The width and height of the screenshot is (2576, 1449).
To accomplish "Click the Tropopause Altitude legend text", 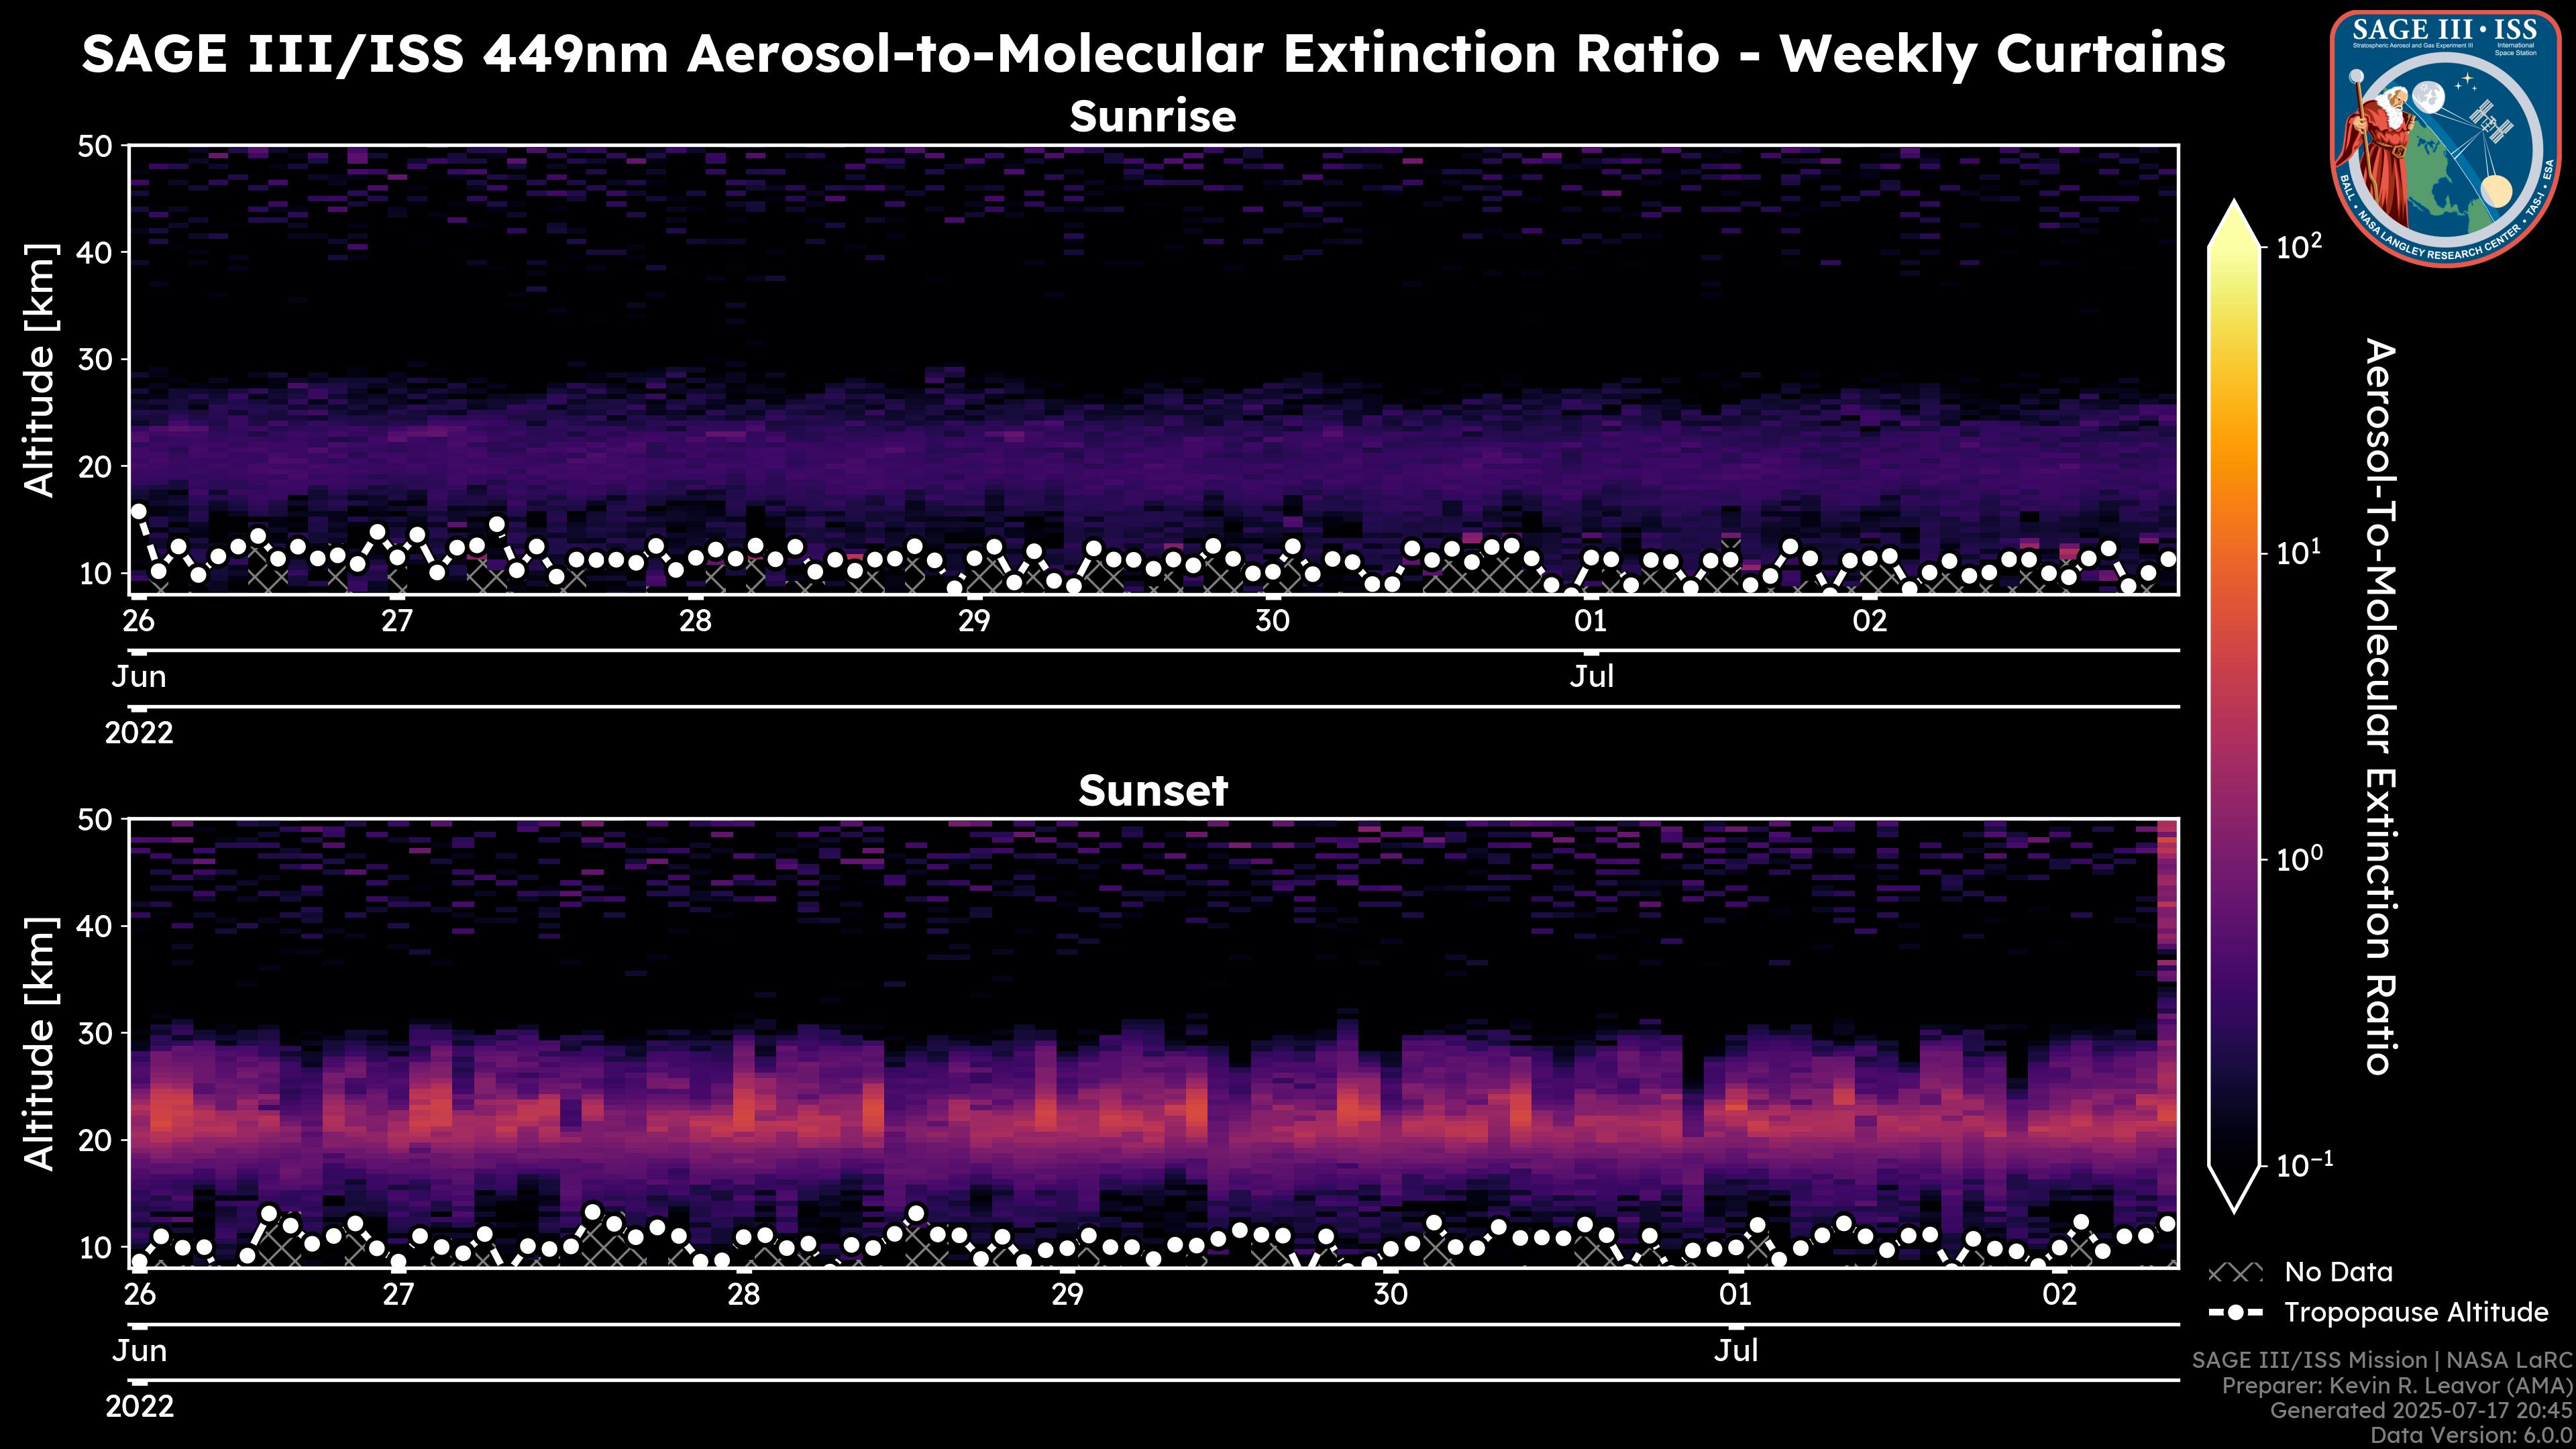I will pyautogui.click(x=2416, y=1312).
